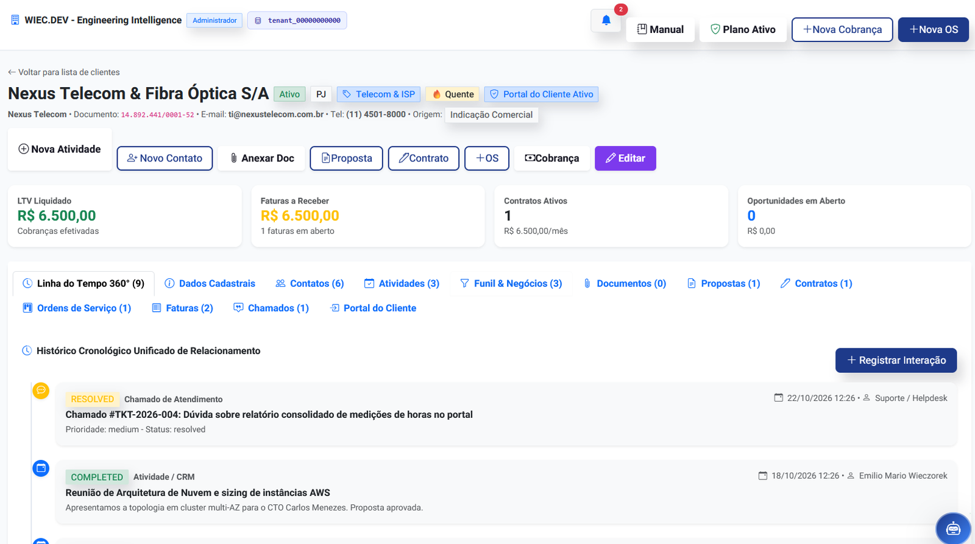Click the Proposta action button

pos(346,158)
